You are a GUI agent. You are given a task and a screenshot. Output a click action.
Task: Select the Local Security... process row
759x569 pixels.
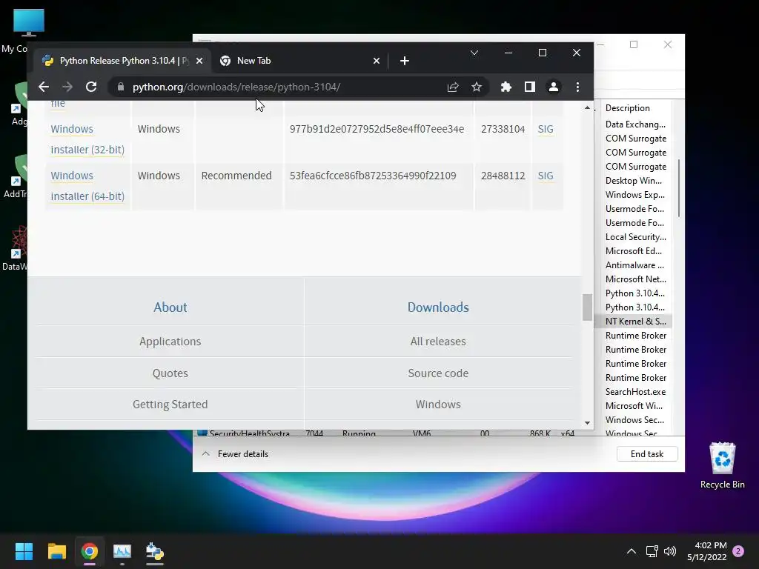(x=635, y=236)
